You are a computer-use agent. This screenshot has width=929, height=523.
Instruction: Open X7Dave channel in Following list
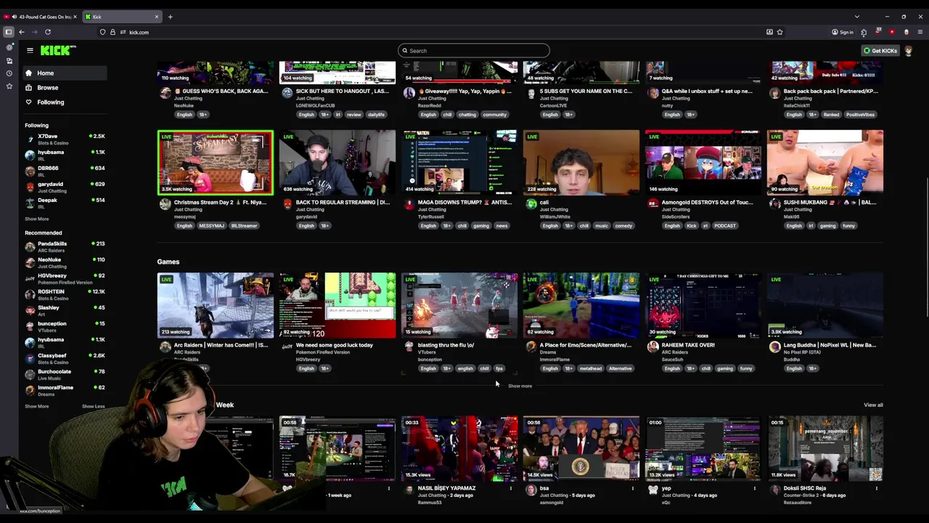click(x=64, y=139)
